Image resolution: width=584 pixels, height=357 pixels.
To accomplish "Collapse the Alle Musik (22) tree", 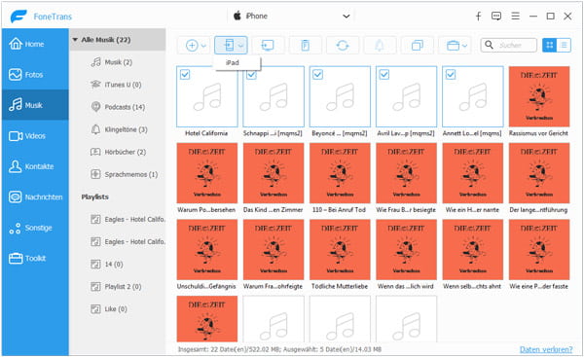I will tap(75, 40).
